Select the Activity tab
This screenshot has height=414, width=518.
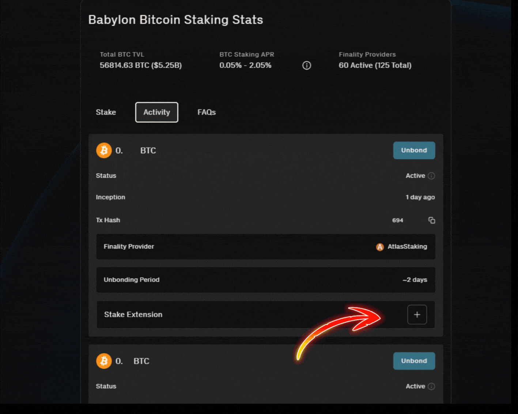tap(156, 112)
